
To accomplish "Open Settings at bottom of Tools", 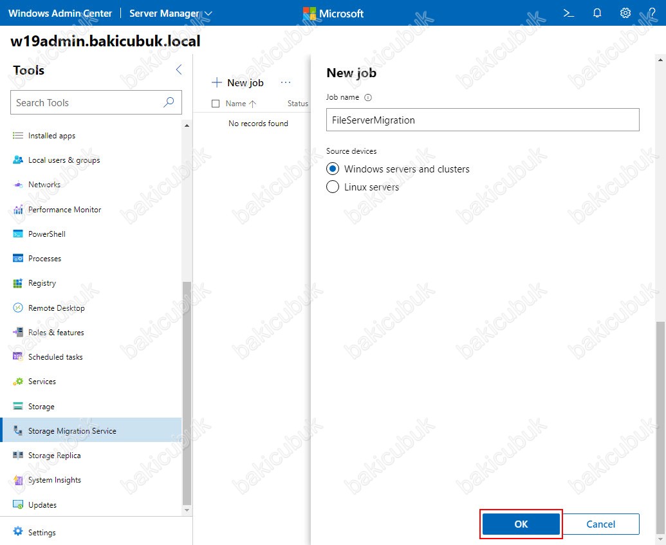I will click(x=96, y=532).
